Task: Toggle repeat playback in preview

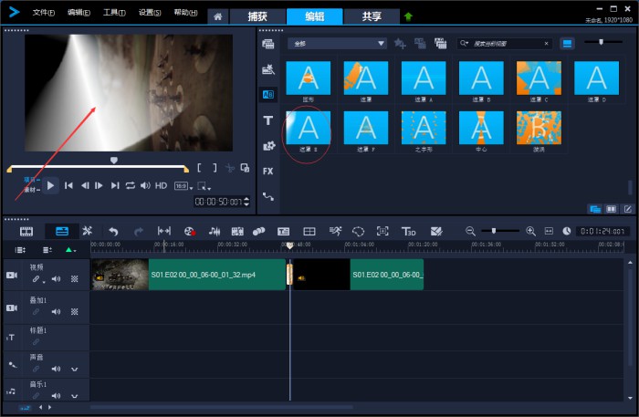Action: pyautogui.click(x=131, y=185)
